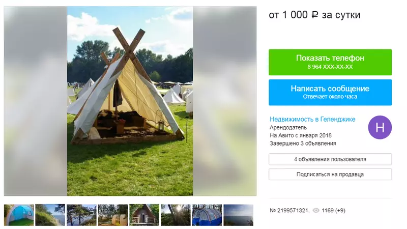Image resolution: width=407 pixels, height=229 pixels.
Task: Click the purple seller avatar with letter Н
Action: point(380,128)
